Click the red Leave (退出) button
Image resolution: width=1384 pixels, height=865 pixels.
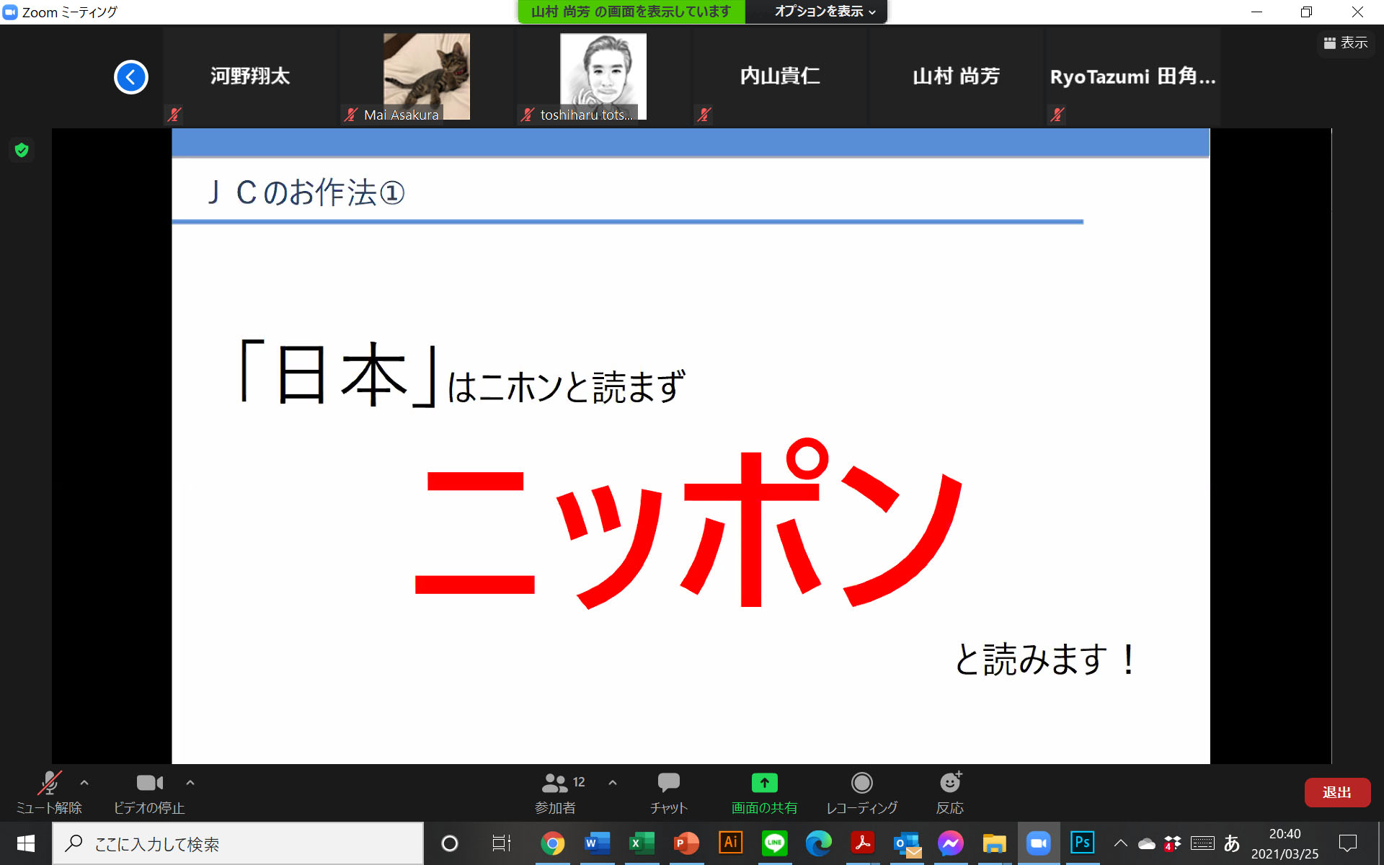tap(1336, 792)
